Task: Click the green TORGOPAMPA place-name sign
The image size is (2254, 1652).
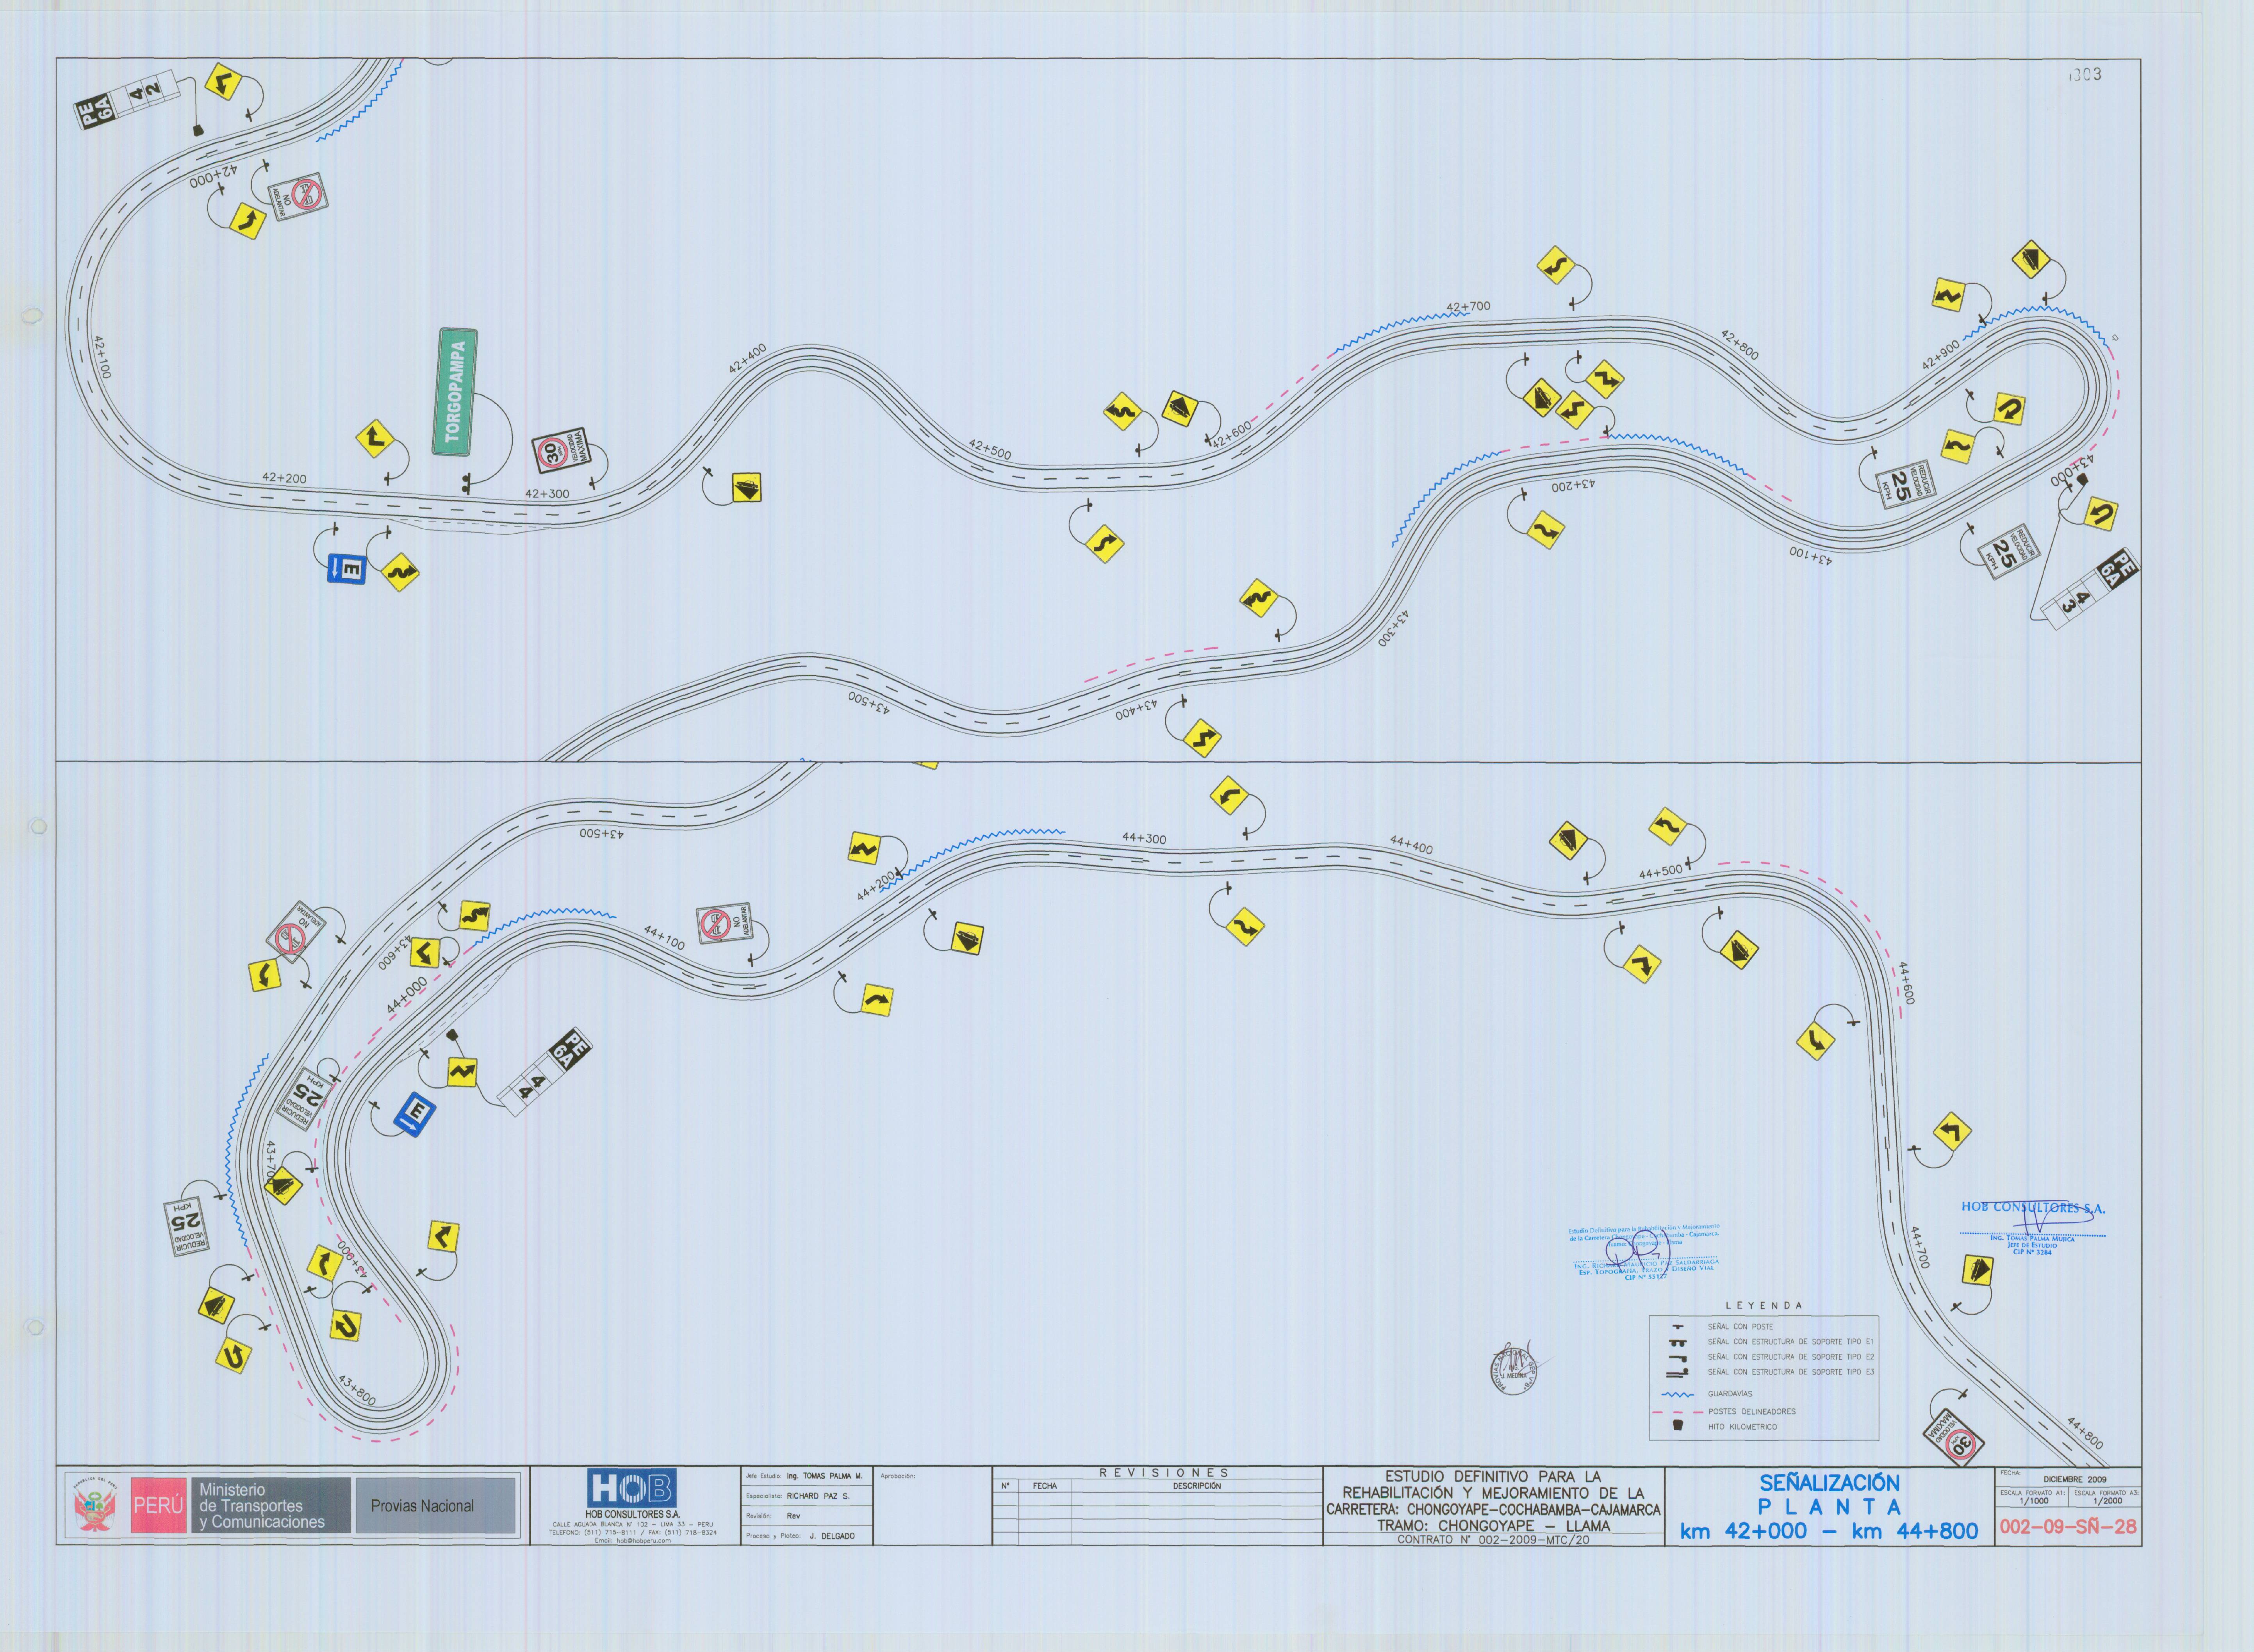Action: click(455, 392)
